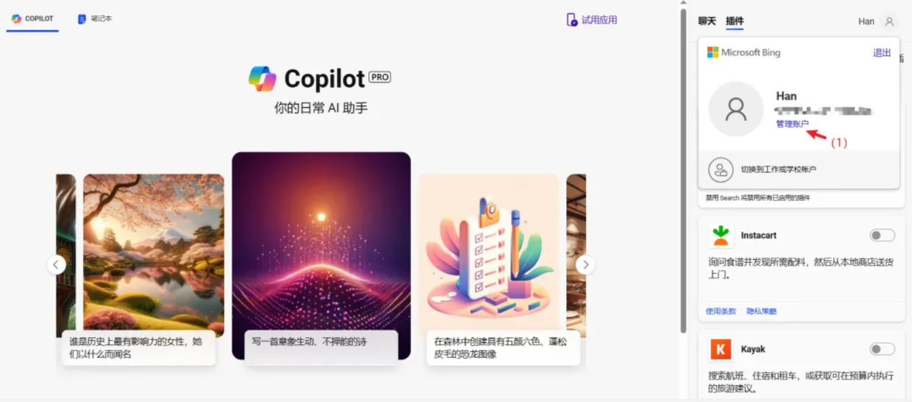The width and height of the screenshot is (912, 402).
Task: Open the notebook icon tab
Action: coord(82,19)
